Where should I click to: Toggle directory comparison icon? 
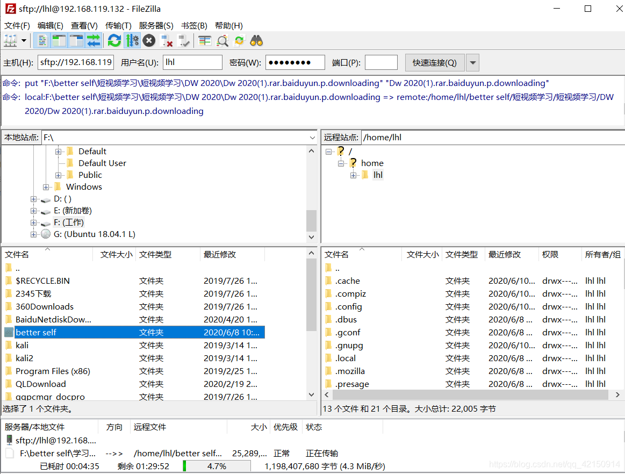[x=222, y=41]
